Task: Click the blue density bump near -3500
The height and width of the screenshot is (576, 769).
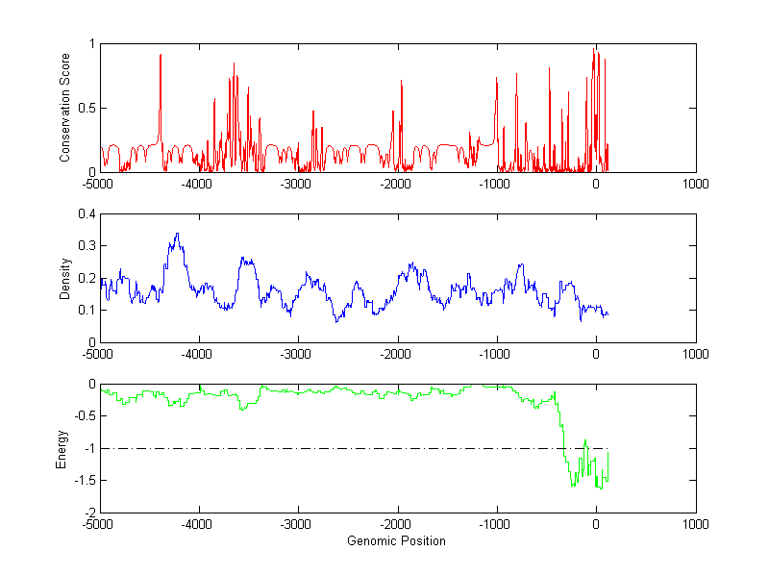Action: pyautogui.click(x=248, y=260)
